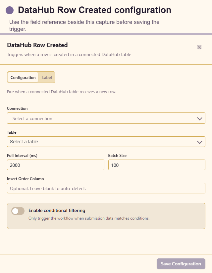This screenshot has height=273, width=212.
Task: Click the Insert Order Column field
Action: [x=106, y=188]
